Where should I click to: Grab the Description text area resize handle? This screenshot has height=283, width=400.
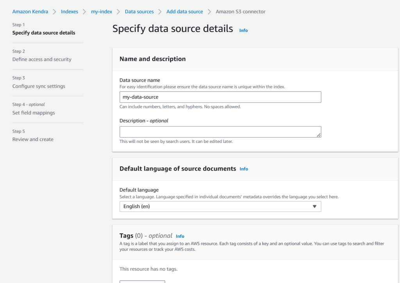[319, 135]
